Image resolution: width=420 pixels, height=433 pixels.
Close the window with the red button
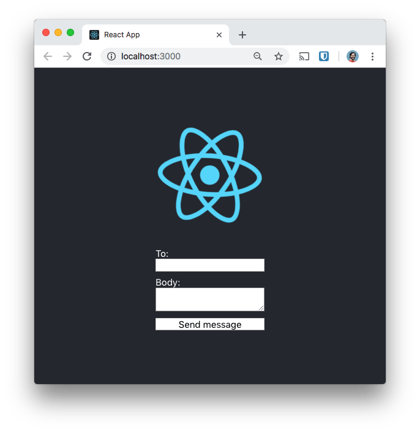point(46,32)
